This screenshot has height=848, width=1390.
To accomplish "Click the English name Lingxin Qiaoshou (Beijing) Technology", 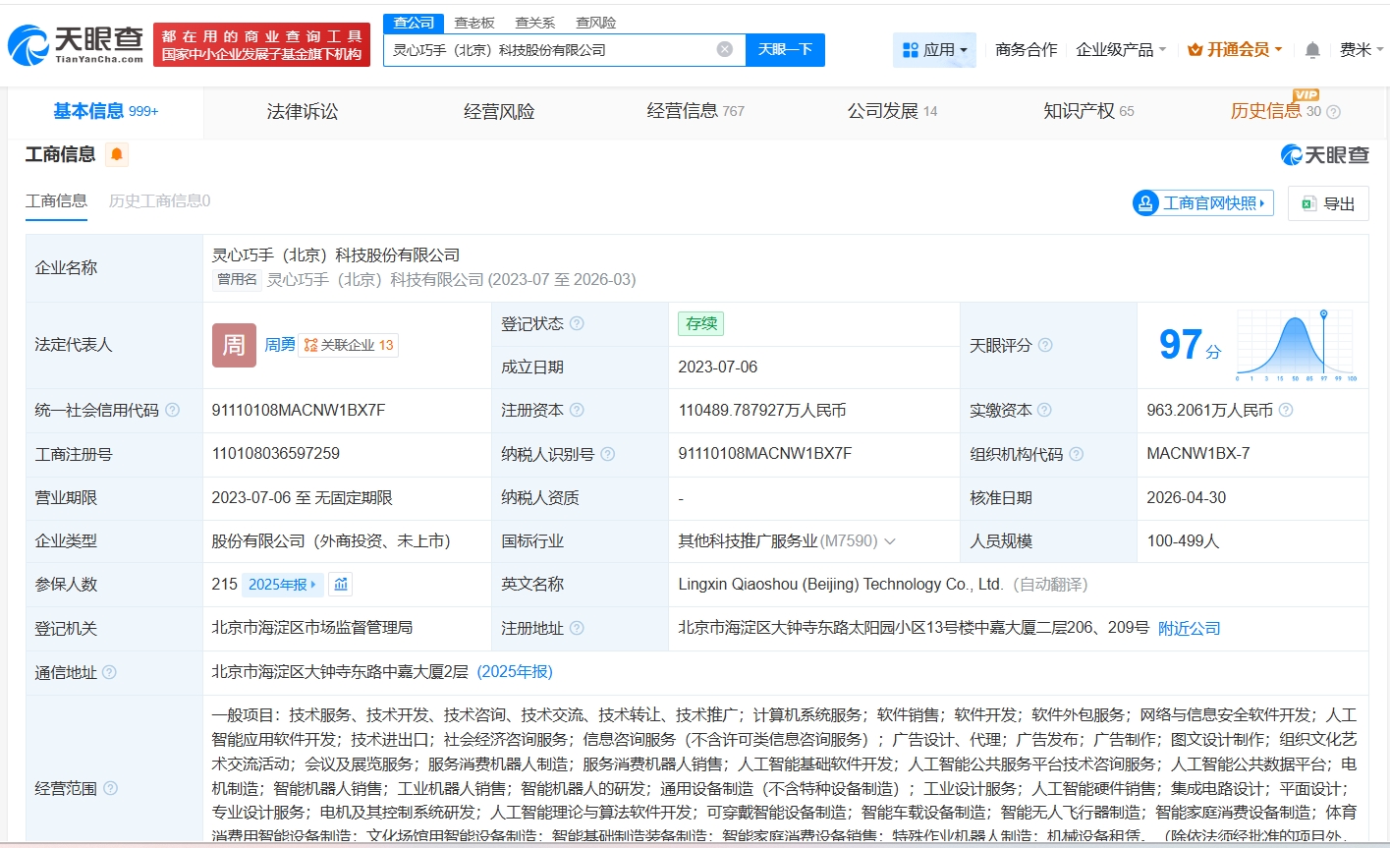I will 840,585.
